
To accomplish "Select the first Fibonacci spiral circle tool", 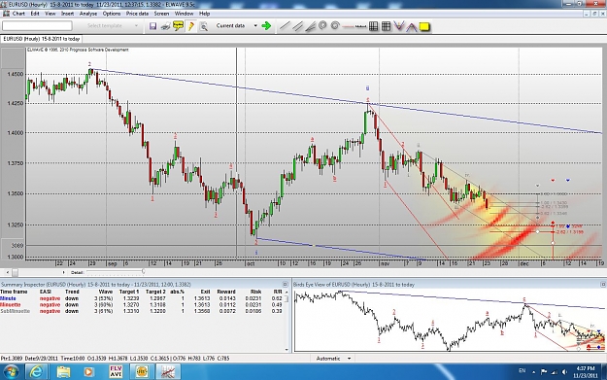I will click(x=322, y=26).
